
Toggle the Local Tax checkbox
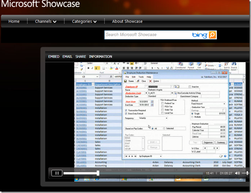pyautogui.click(x=162, y=113)
